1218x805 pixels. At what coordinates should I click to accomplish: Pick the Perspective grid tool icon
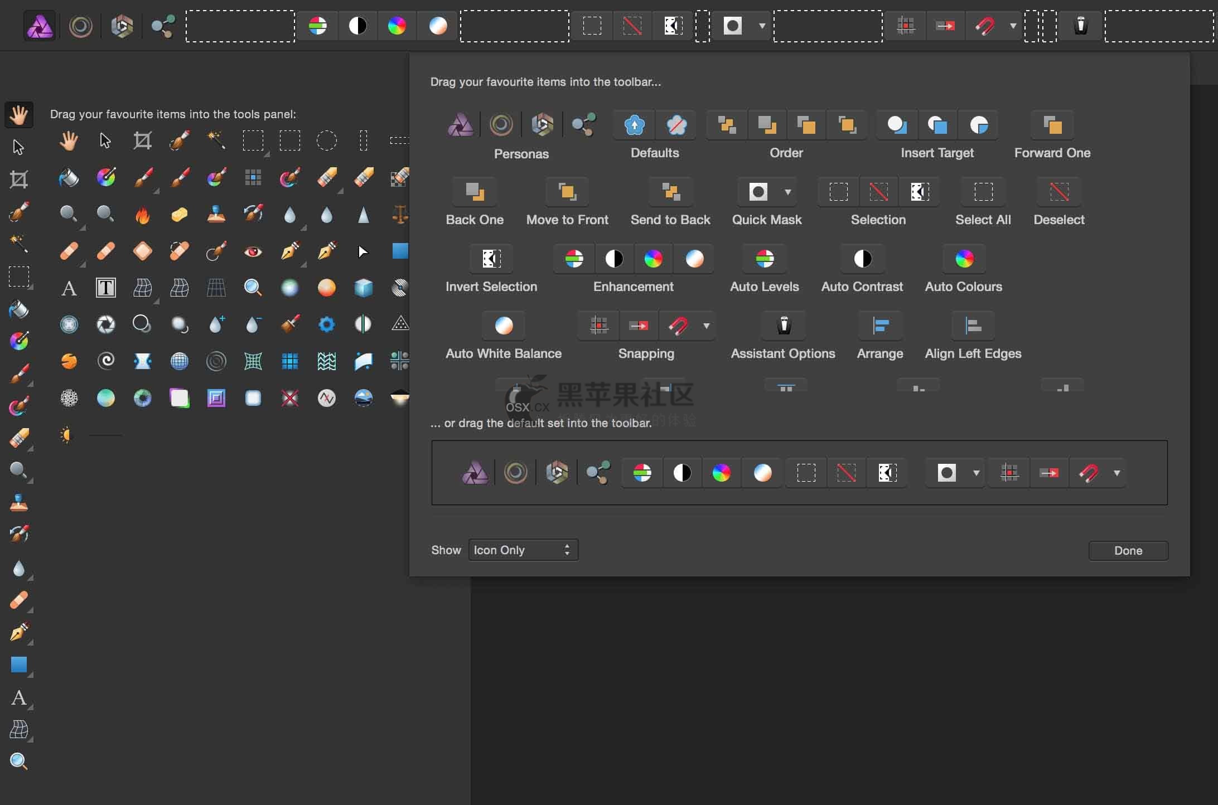click(x=216, y=288)
